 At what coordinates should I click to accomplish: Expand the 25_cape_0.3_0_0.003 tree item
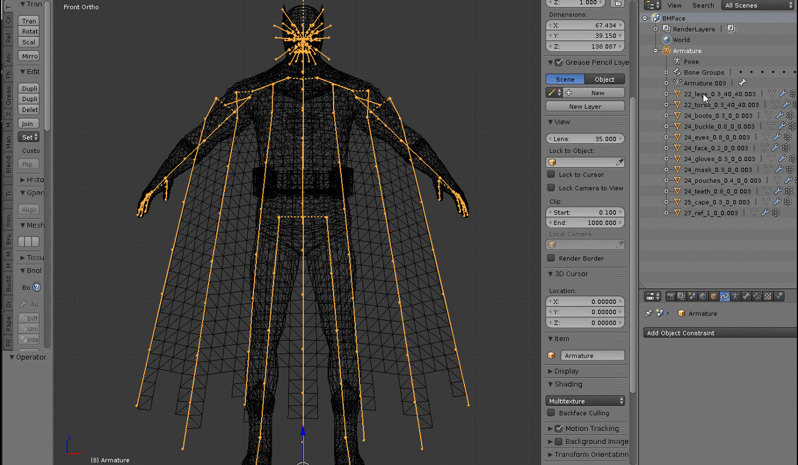[x=667, y=202]
